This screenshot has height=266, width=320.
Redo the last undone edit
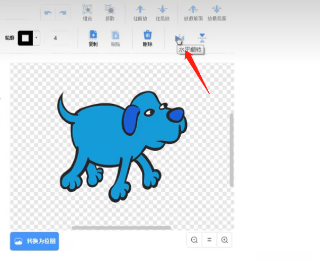(x=63, y=13)
